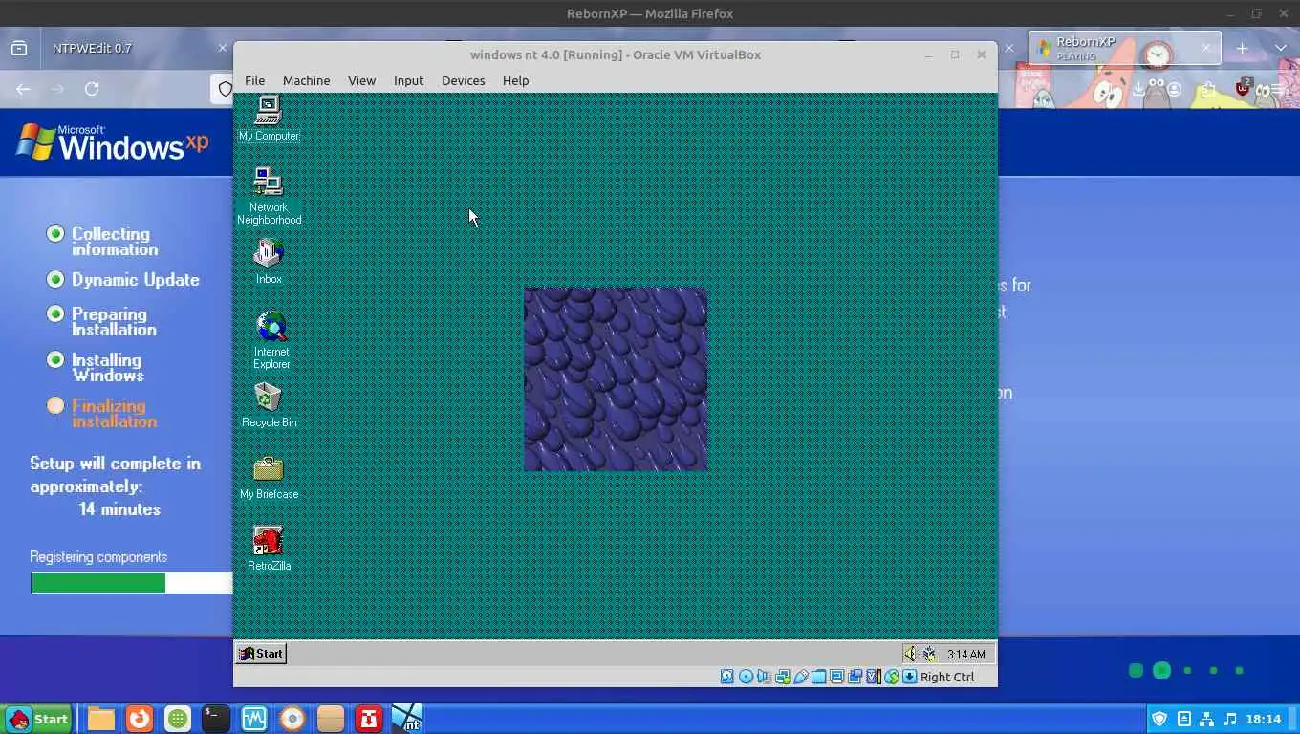Image resolution: width=1300 pixels, height=734 pixels.
Task: Open the Firefox account icon
Action: point(1174,89)
